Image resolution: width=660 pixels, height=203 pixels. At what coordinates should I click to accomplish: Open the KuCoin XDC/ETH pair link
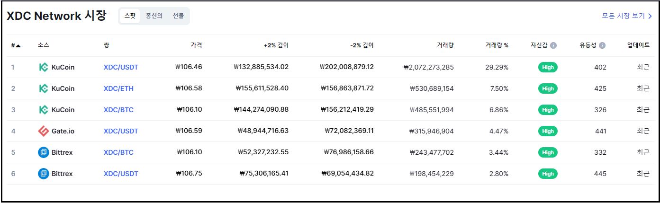pyautogui.click(x=118, y=88)
